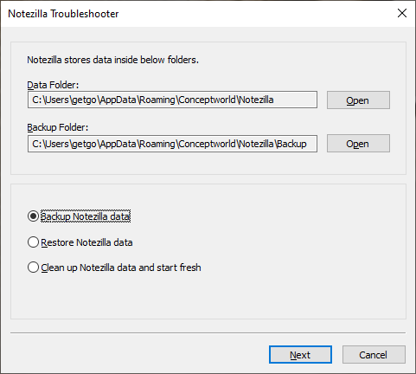The image size is (416, 374).
Task: Click the radio circle beside Clean up Notezilla data
Action: click(x=33, y=268)
